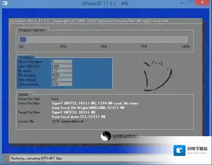Viewport: 212px width, 165px height.
Task: Click the MB remaining value 4930
Action: click(61, 75)
